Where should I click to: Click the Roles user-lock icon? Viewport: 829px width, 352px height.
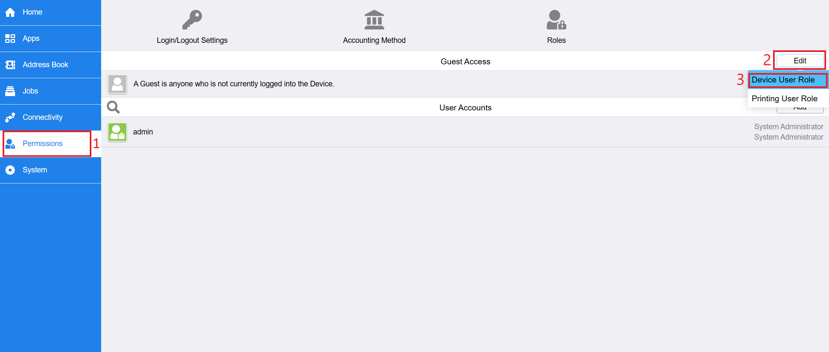pyautogui.click(x=556, y=20)
